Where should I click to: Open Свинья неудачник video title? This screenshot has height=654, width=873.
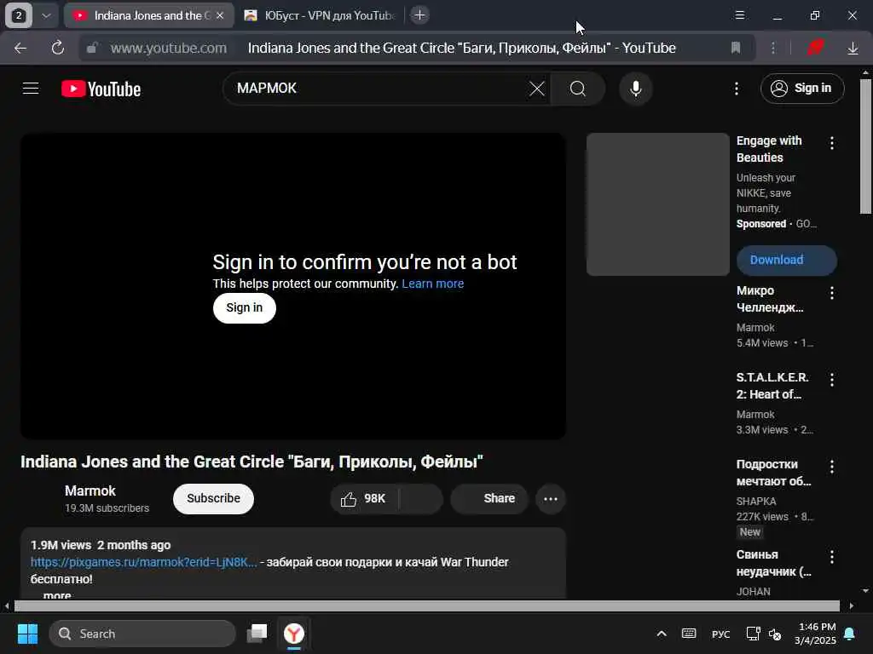pos(774,563)
